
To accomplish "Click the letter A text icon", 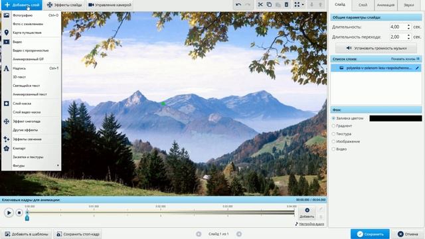I will [x=7, y=68].
